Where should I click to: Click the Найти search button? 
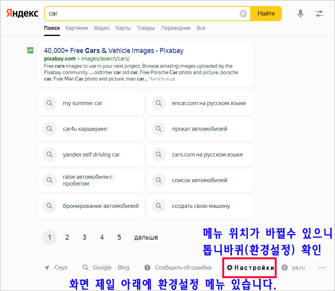(x=266, y=14)
